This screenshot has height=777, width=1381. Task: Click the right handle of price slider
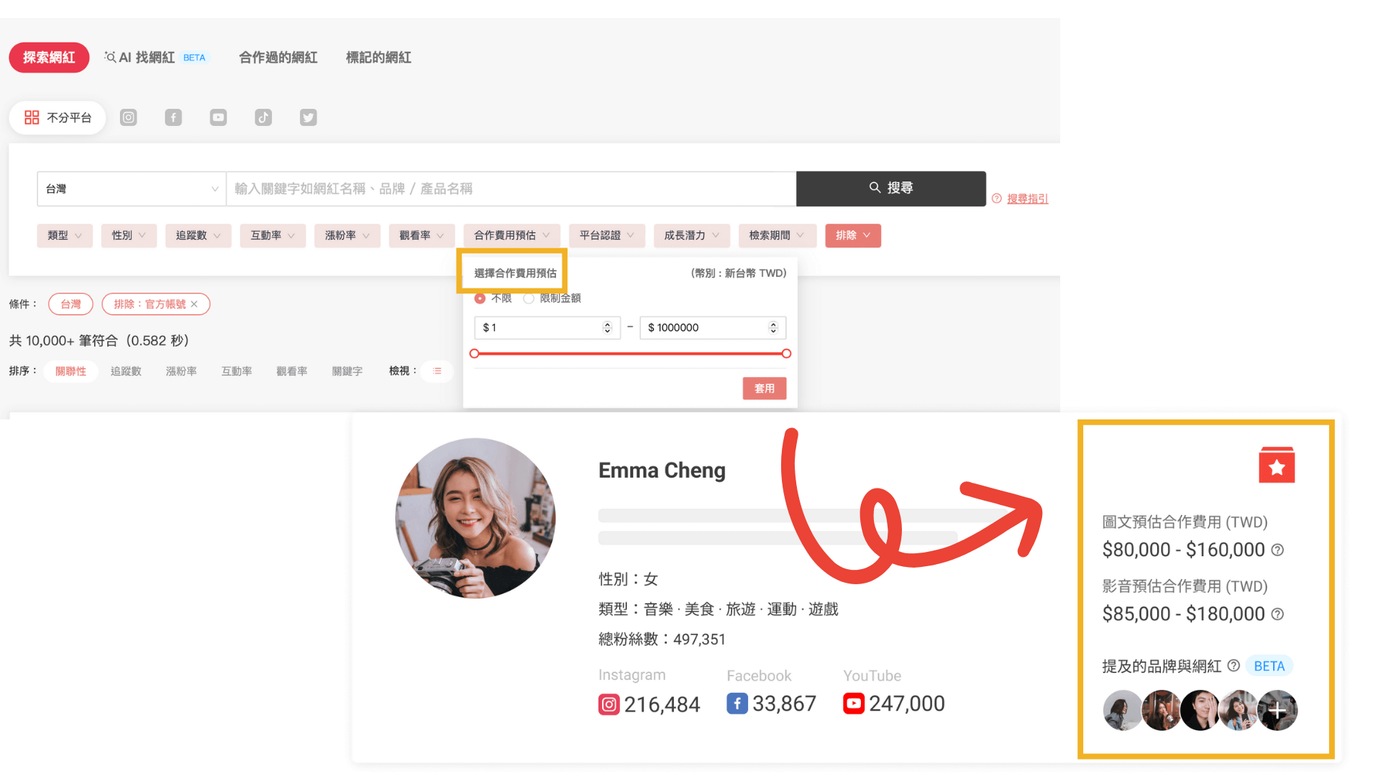(x=786, y=353)
